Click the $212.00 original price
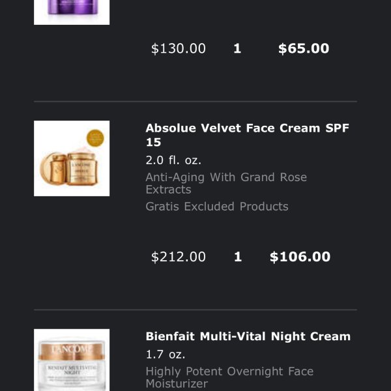Viewport: 391px width, 391px height. [179, 257]
